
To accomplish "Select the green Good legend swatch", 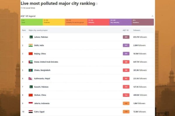I will point(32,22).
